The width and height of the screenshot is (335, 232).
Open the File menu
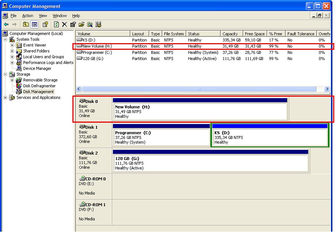[13, 16]
